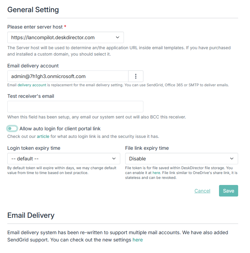This screenshot has height=253, width=250.
Task: Click the 'Test receiver's email' field label
Action: (31, 96)
